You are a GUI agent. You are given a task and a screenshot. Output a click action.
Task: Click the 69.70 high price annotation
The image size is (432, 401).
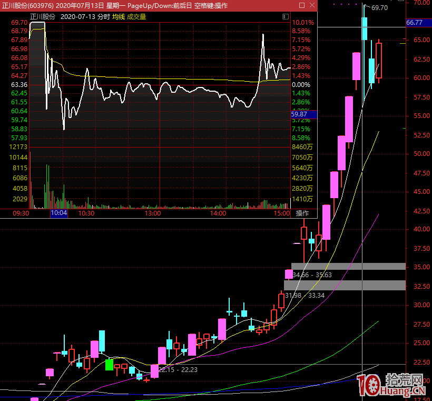379,8
